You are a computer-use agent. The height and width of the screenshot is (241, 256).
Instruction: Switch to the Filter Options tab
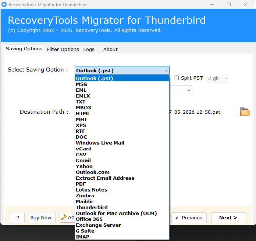point(63,50)
